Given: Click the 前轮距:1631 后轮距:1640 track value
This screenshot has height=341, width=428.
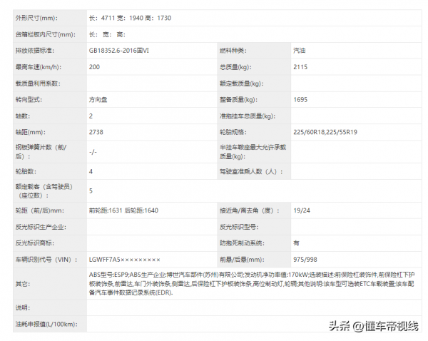Looking at the screenshot, I should click(x=123, y=210).
